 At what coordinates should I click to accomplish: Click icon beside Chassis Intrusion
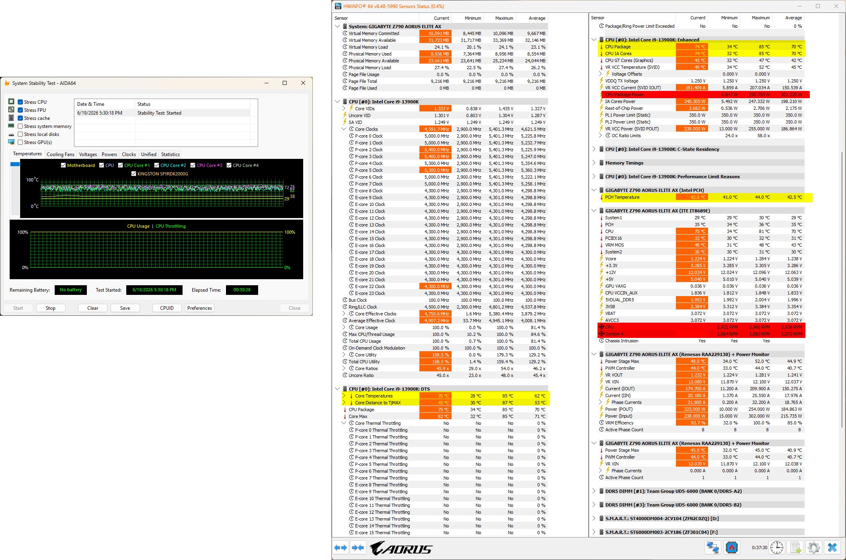pyautogui.click(x=602, y=341)
